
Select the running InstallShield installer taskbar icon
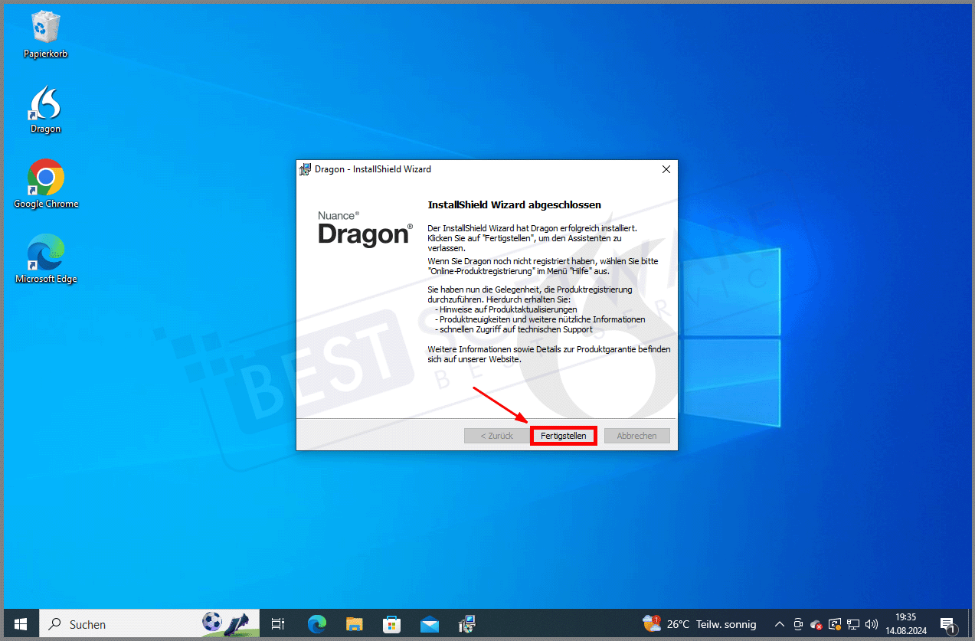(x=466, y=623)
